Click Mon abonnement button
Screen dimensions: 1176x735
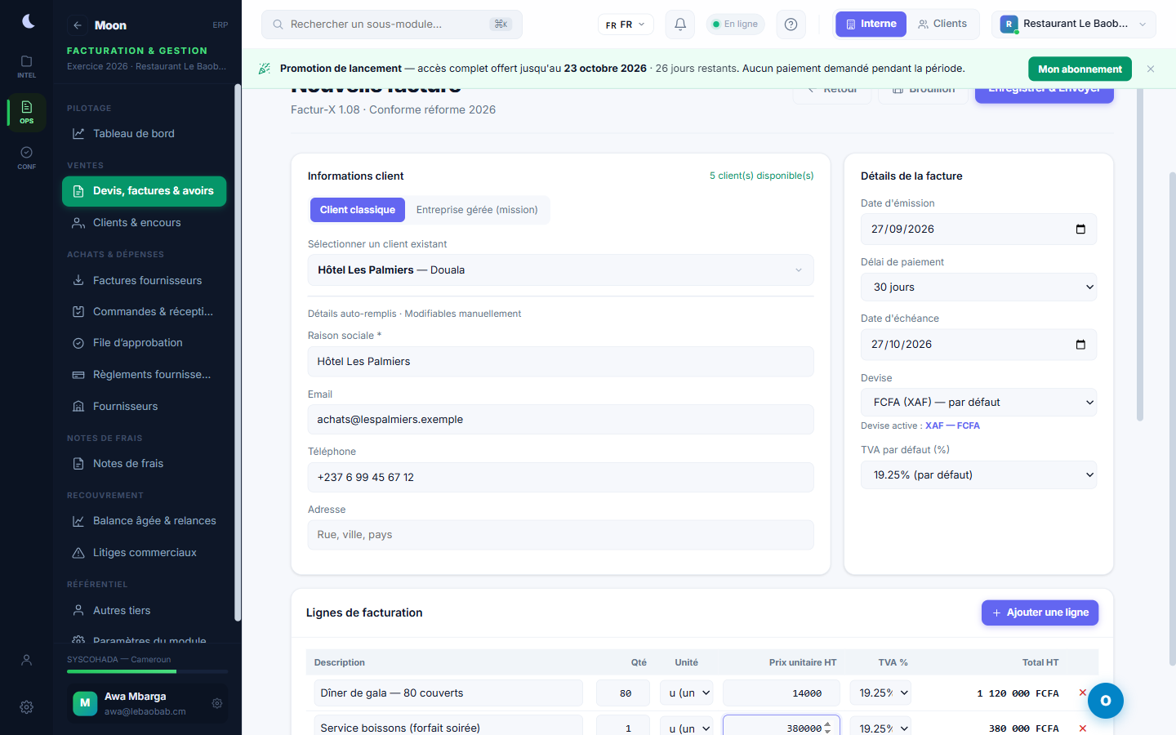1080,69
